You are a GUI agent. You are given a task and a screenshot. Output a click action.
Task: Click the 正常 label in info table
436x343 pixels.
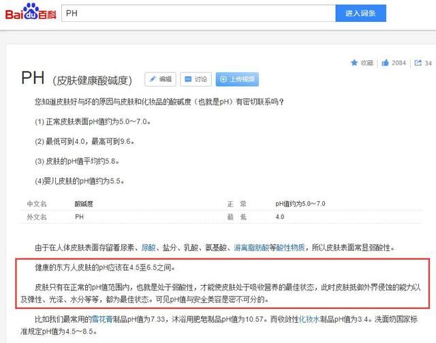(236, 204)
